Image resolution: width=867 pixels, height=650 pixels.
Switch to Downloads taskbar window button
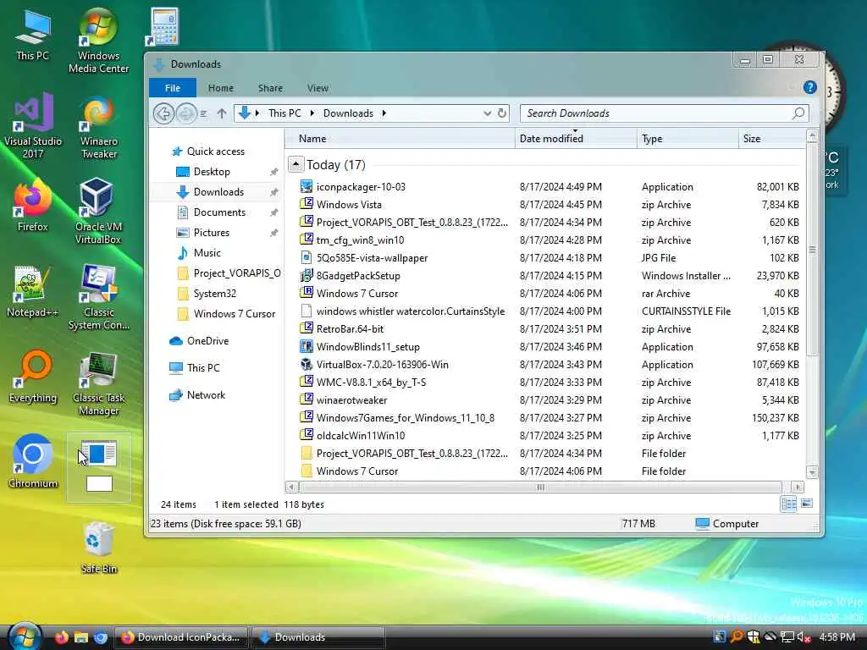318,637
